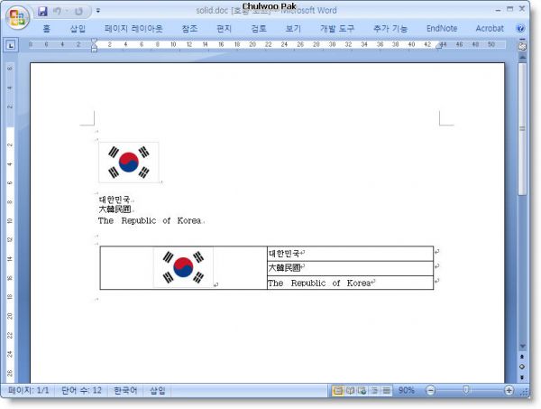Open the 보기 ribbon tab
This screenshot has height=409, width=541.
pos(293,28)
